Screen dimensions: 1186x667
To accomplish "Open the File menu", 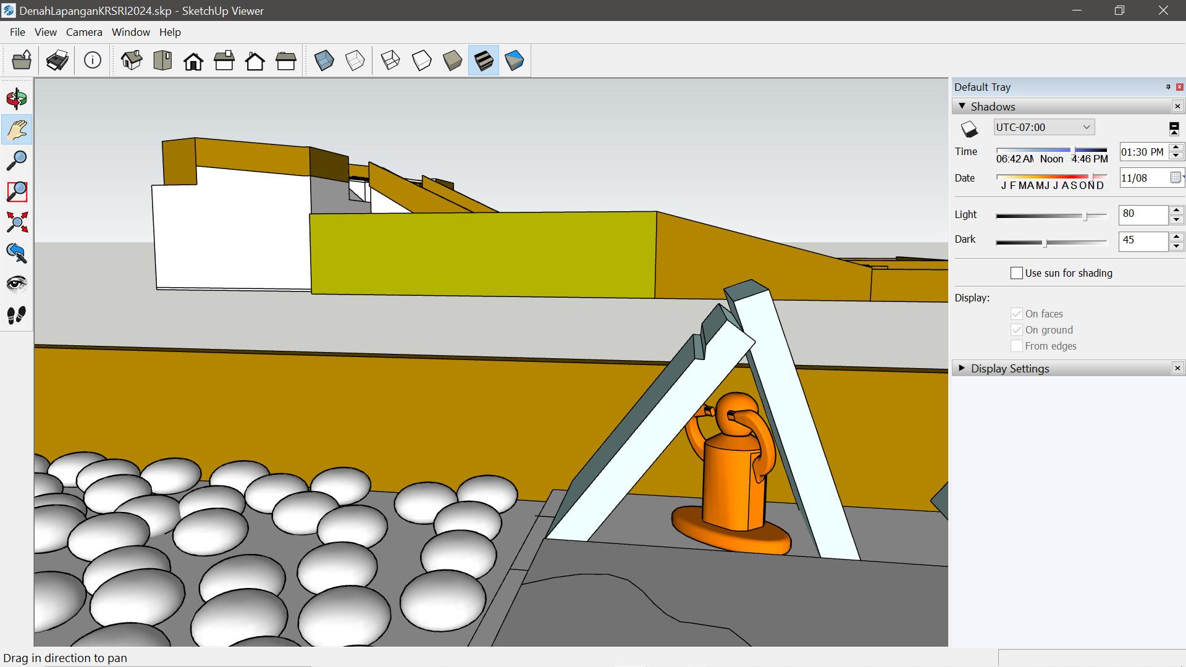I will (x=17, y=32).
